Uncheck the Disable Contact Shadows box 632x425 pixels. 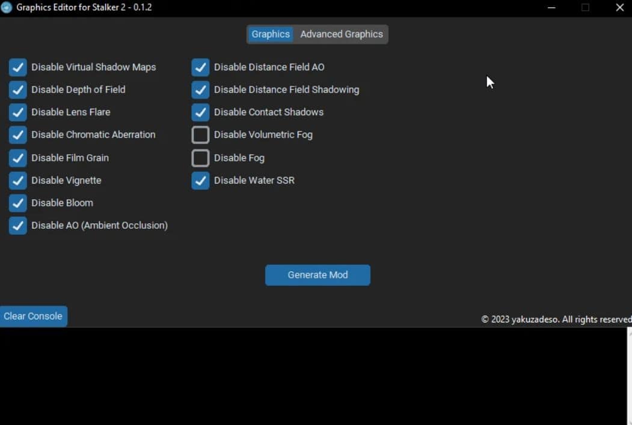200,112
